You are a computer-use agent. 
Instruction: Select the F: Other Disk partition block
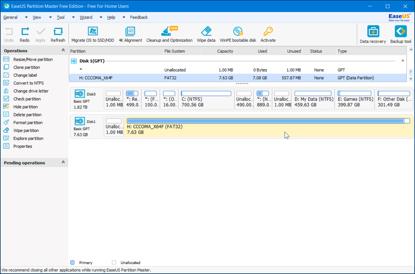coord(394,99)
